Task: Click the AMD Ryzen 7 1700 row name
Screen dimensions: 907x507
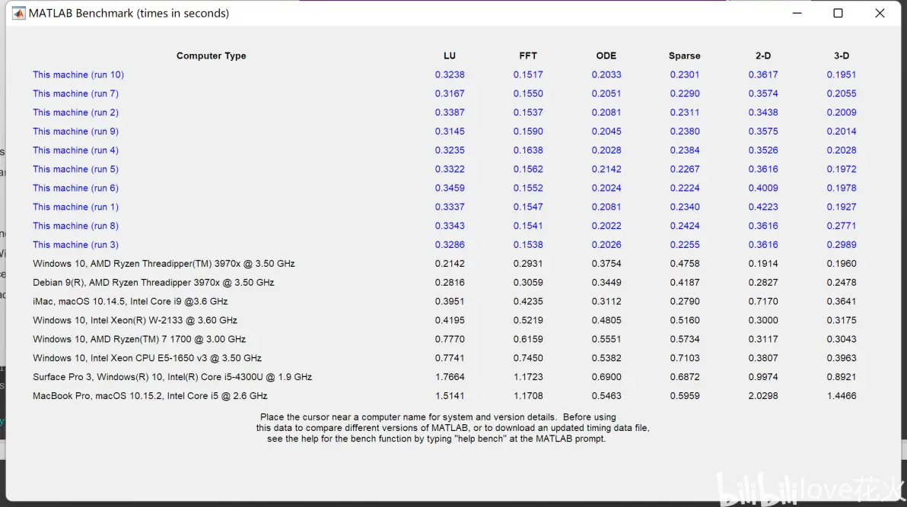Action: [x=139, y=339]
